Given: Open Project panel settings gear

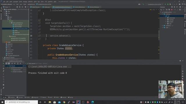Looking at the screenshot, I should tap(25, 7).
